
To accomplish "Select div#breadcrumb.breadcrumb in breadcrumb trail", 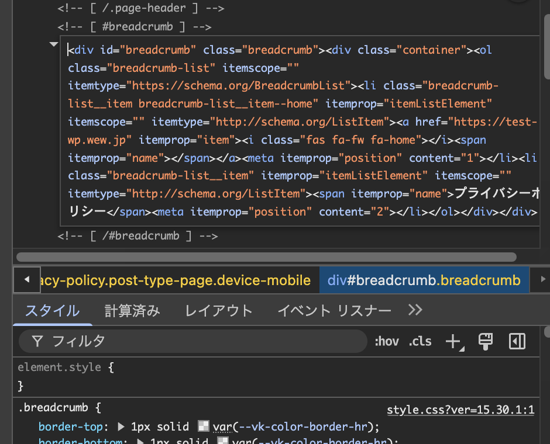I will [424, 280].
